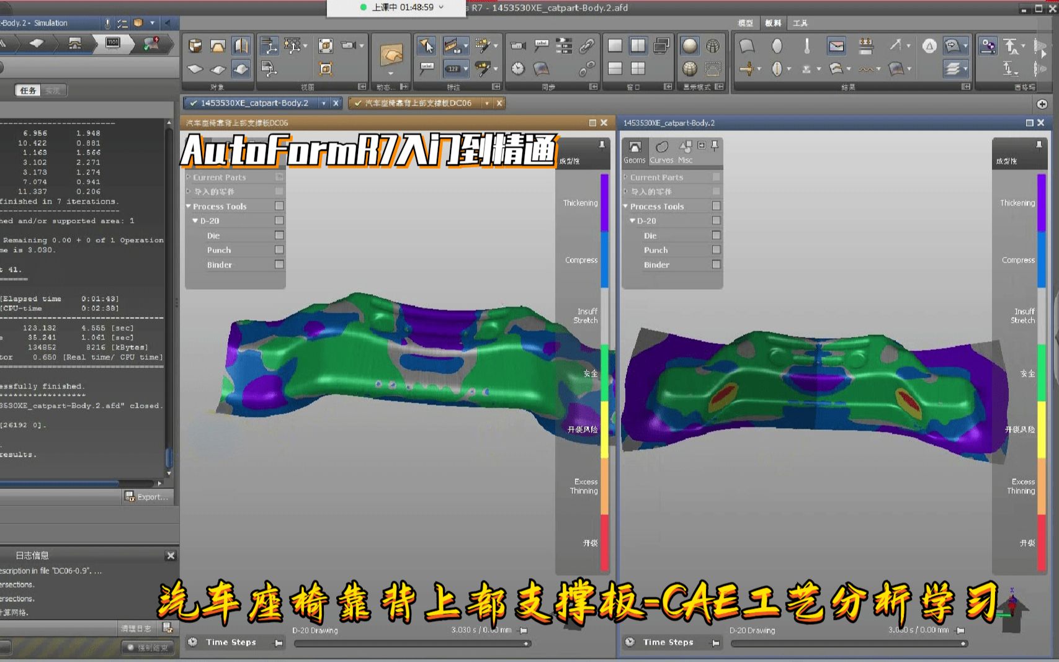Enable the Die checkbox under Process Tools
The image size is (1059, 662).
tap(279, 235)
